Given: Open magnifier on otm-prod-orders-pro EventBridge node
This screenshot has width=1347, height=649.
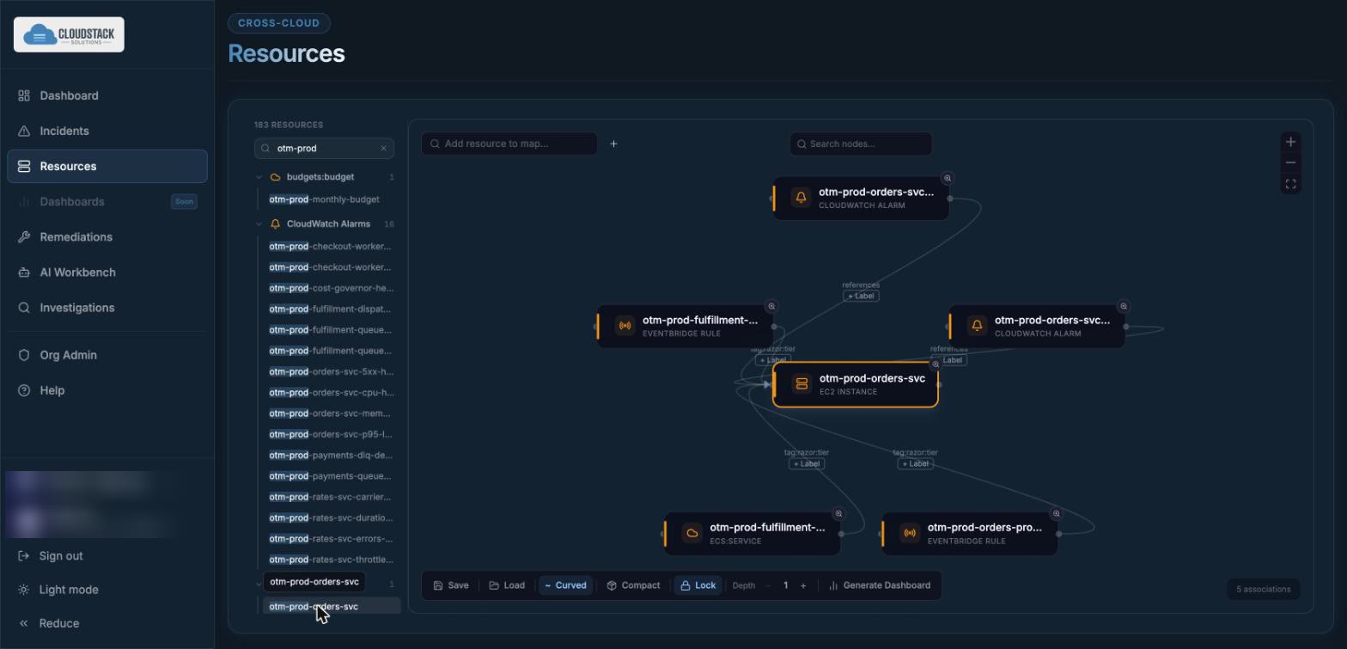Looking at the screenshot, I should (x=1057, y=514).
